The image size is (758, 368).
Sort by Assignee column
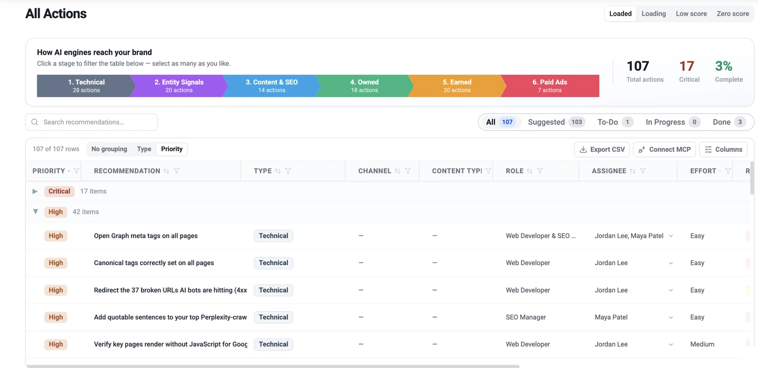click(x=632, y=171)
